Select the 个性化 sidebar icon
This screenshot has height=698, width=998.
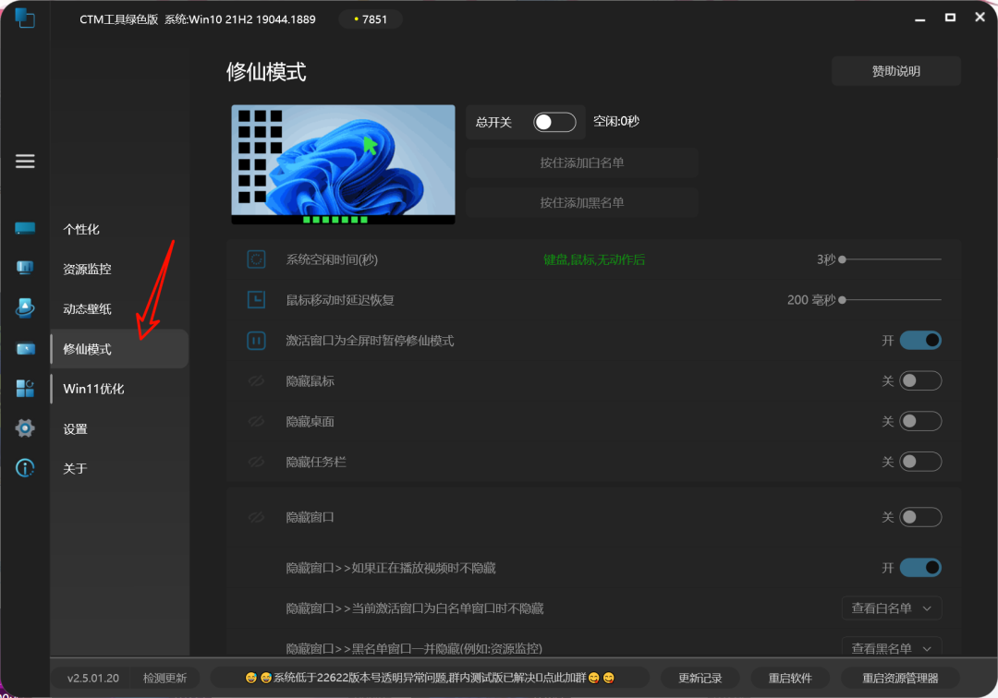click(25, 227)
